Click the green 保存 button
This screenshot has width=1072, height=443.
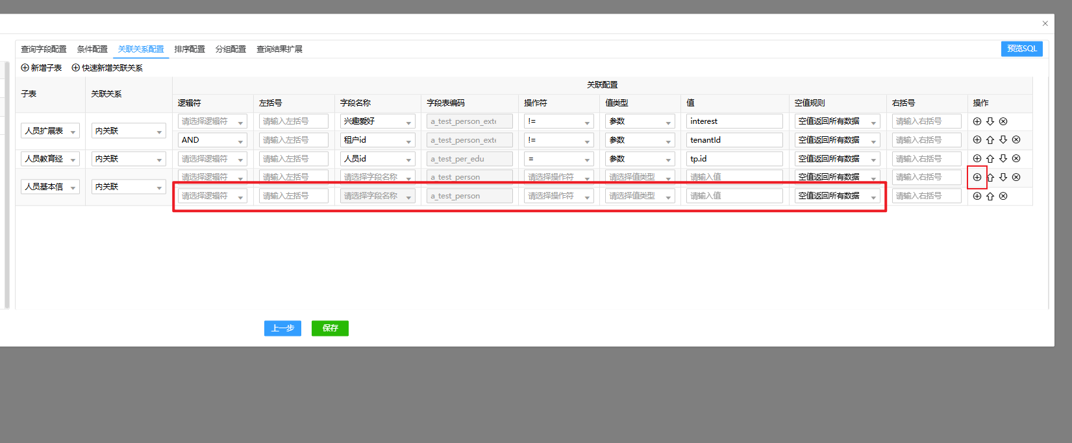pos(330,328)
